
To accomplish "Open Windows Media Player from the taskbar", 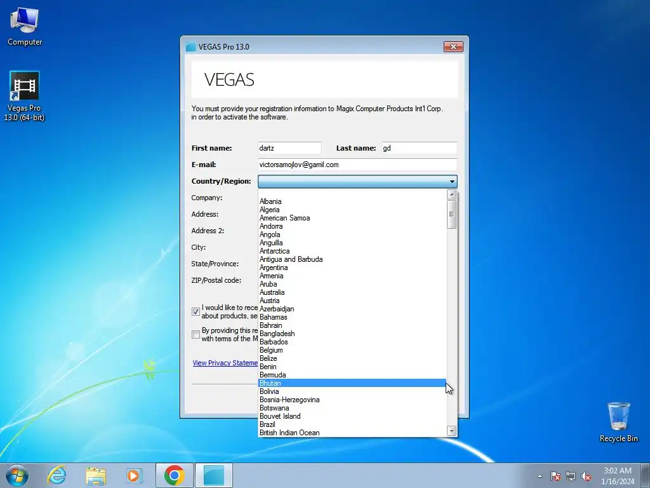I will pos(134,475).
